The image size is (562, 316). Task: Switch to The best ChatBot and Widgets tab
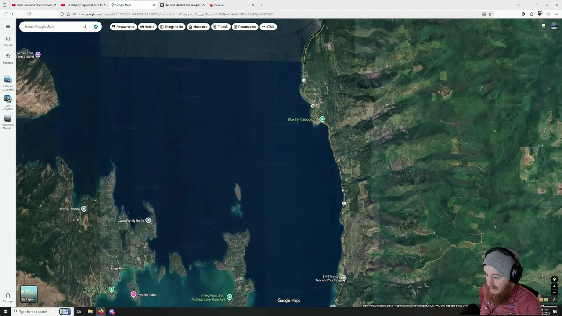click(x=182, y=5)
